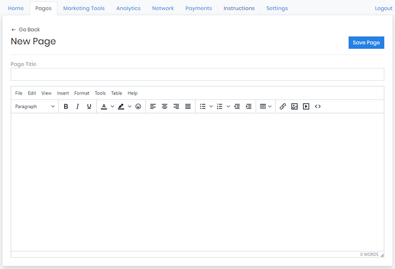Expand the bullet list style arrow
This screenshot has width=395, height=269.
point(211,107)
